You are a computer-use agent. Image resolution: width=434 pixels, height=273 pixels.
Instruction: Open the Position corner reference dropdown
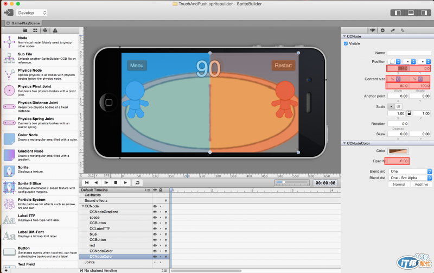(394, 61)
